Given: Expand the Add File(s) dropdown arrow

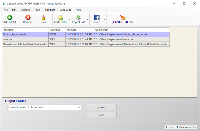Looking at the screenshot, I should coord(19,19).
